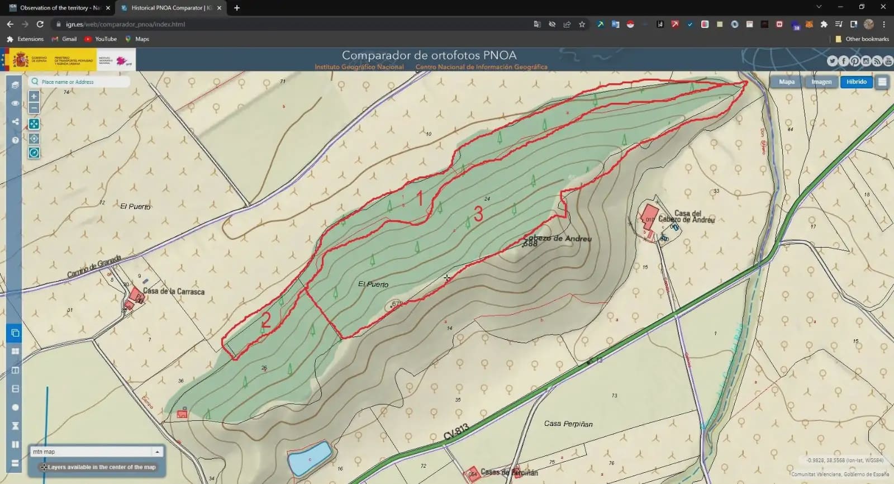The height and width of the screenshot is (484, 894).
Task: Open the layers stack panel icon
Action: coord(15,85)
